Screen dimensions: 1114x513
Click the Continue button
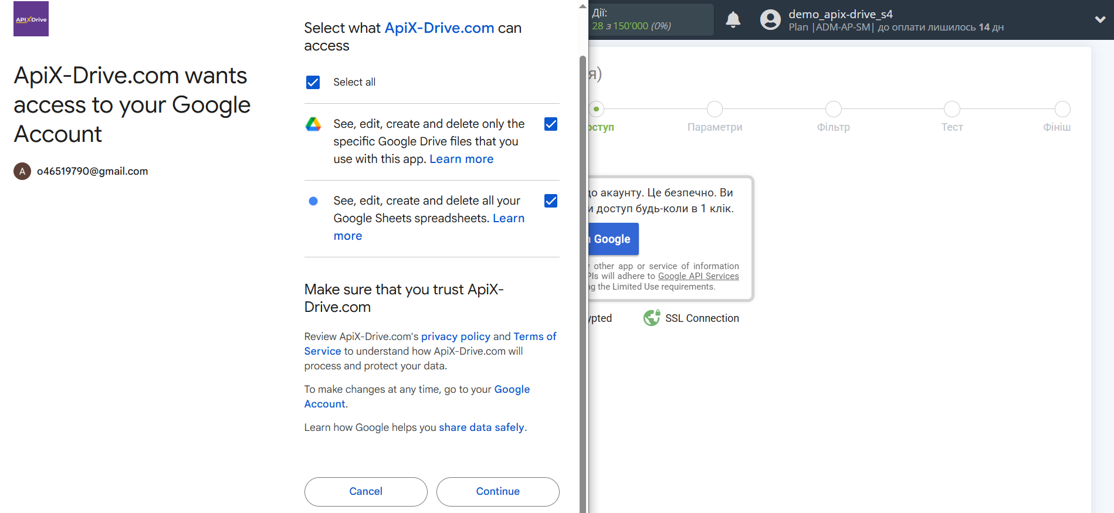[x=497, y=491]
